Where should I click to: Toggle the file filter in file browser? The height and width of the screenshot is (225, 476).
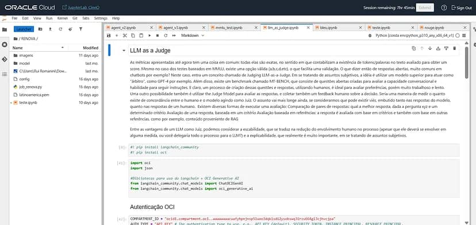point(80,29)
